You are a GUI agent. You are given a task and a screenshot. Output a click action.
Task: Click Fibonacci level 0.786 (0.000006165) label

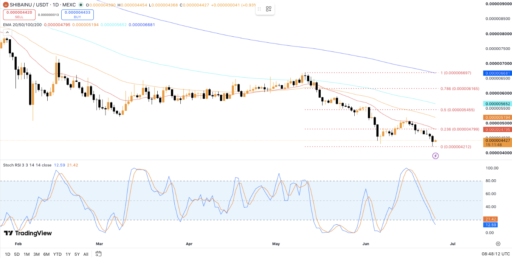pyautogui.click(x=460, y=89)
